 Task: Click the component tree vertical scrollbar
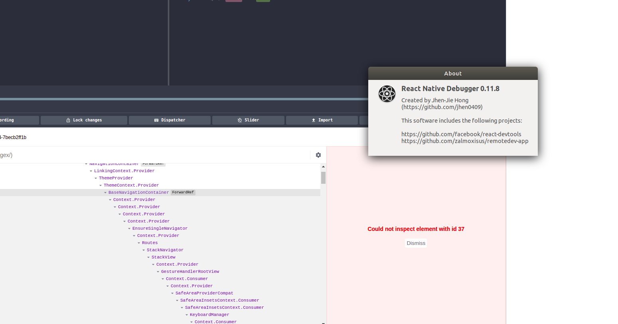point(323,178)
